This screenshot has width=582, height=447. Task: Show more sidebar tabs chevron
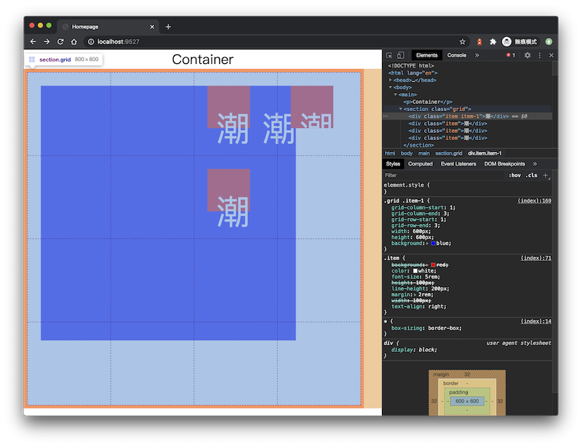point(535,164)
